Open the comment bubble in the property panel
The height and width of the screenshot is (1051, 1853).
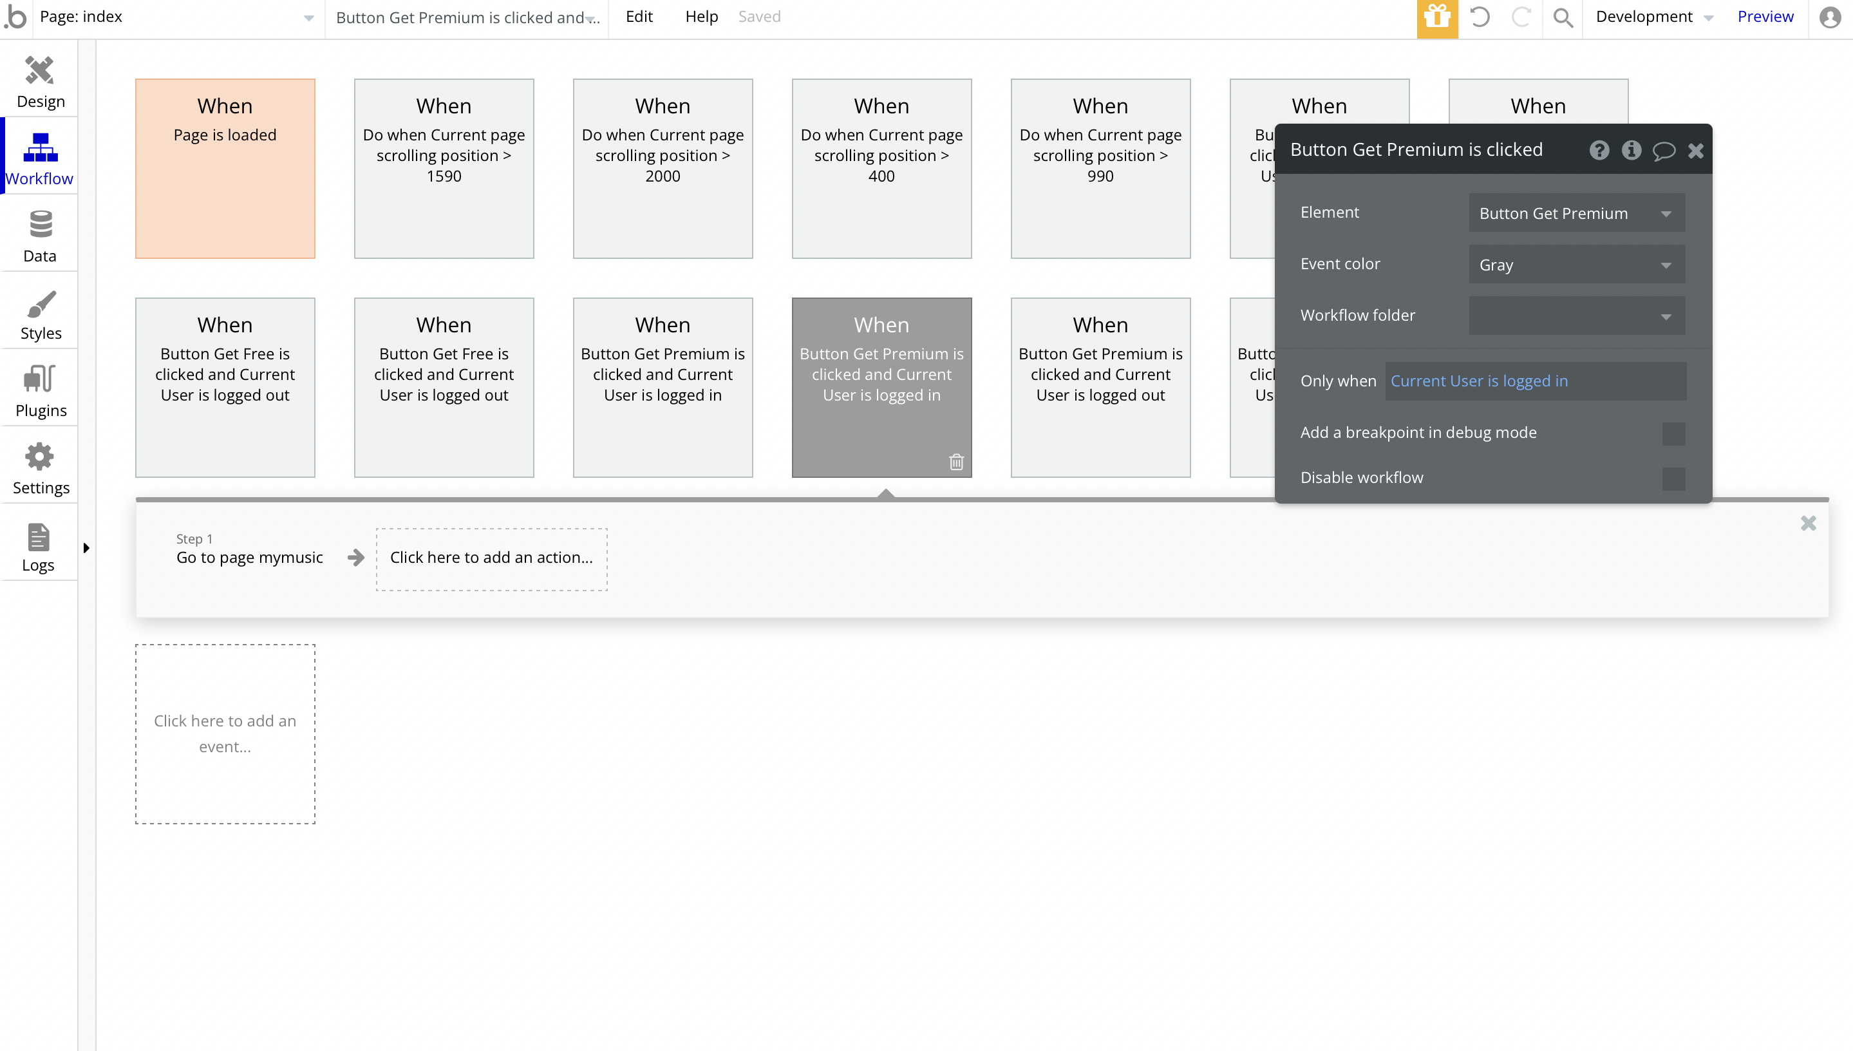pyautogui.click(x=1663, y=150)
